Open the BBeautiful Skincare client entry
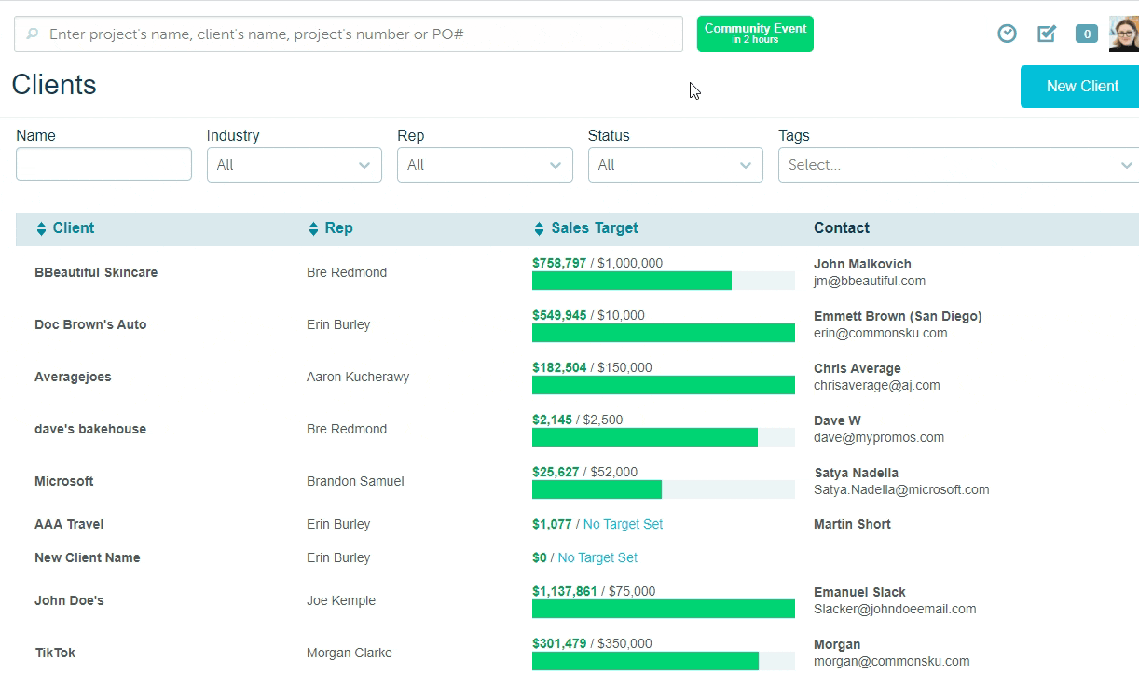Screen dimensions: 1139x674 click(96, 272)
